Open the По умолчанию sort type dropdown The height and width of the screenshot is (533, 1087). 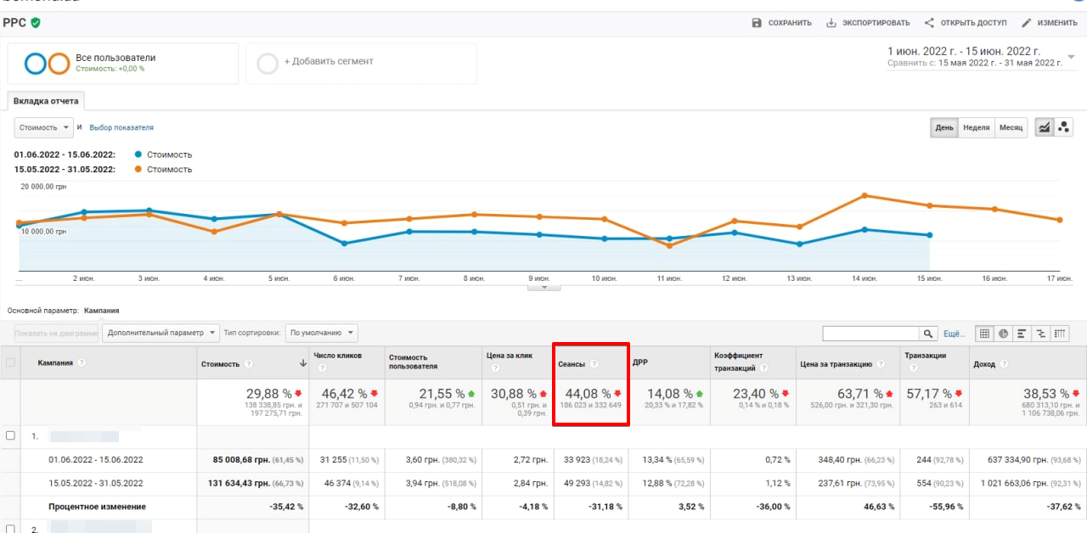click(x=321, y=333)
